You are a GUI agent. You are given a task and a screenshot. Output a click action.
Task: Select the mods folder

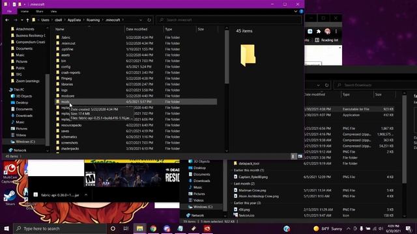(136, 101)
